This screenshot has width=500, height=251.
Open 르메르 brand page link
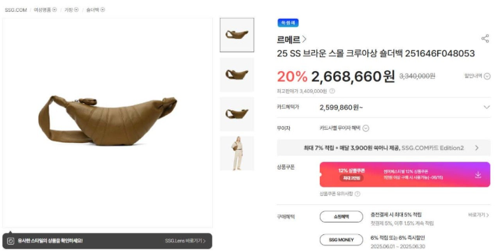pyautogui.click(x=291, y=40)
